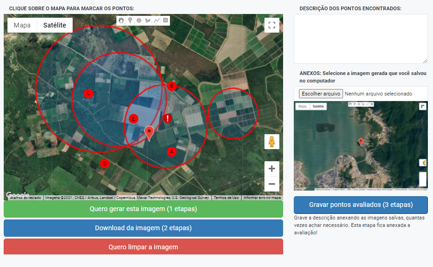This screenshot has width=433, height=267.
Task: Zoom out on the main map
Action: [272, 184]
